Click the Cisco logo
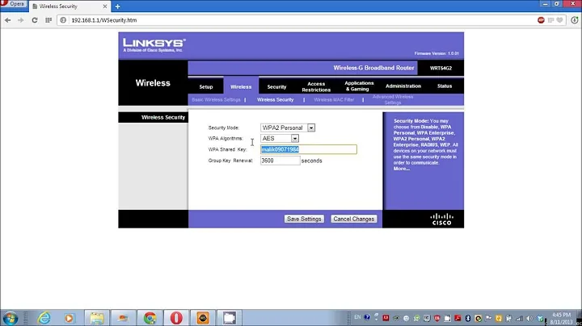This screenshot has height=326, width=582. [441, 219]
